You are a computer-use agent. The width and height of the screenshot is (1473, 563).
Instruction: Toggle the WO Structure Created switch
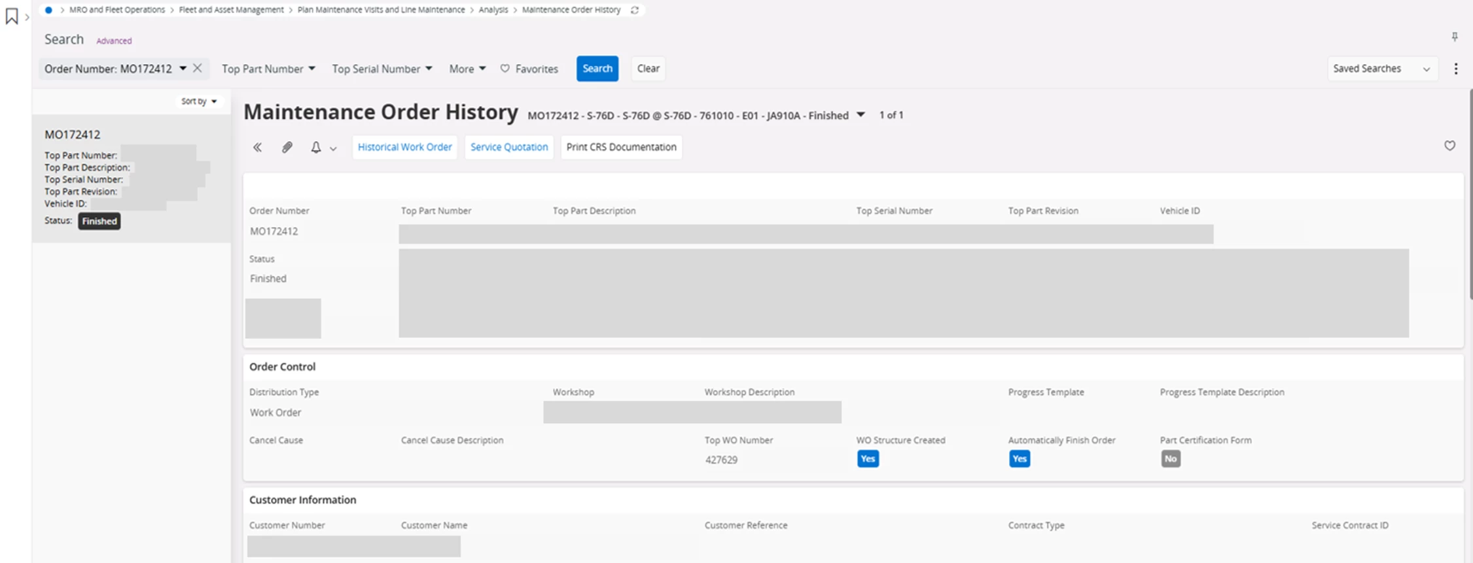tap(868, 459)
